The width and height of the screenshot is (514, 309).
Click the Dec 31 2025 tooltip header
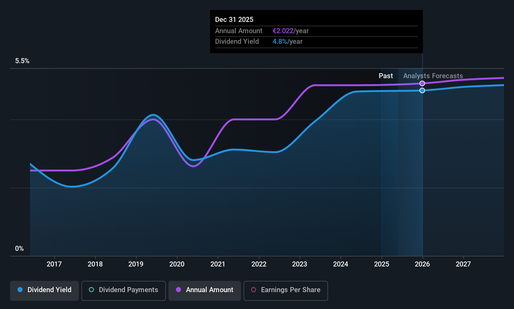click(234, 20)
